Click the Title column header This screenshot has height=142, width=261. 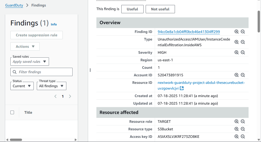point(28,112)
